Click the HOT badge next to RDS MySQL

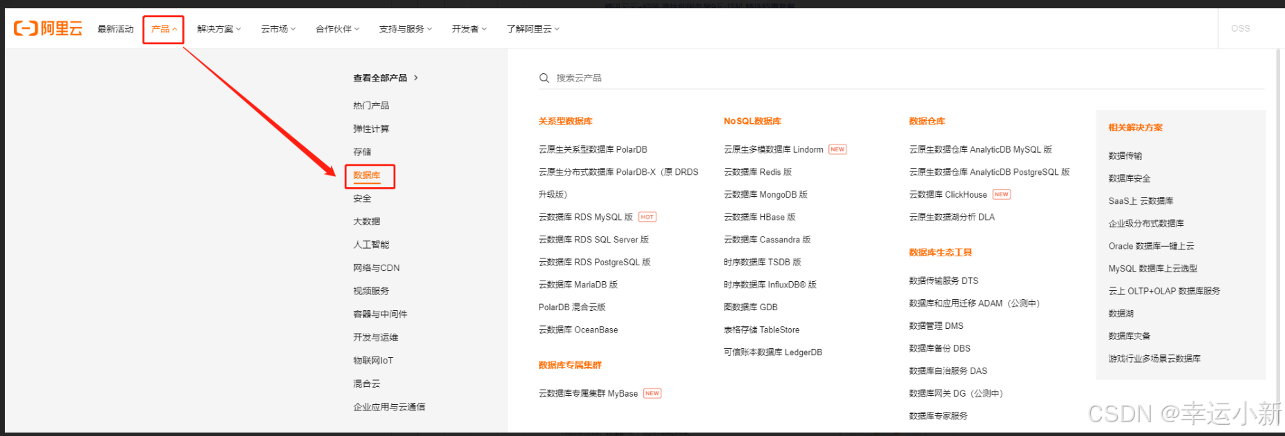[647, 217]
